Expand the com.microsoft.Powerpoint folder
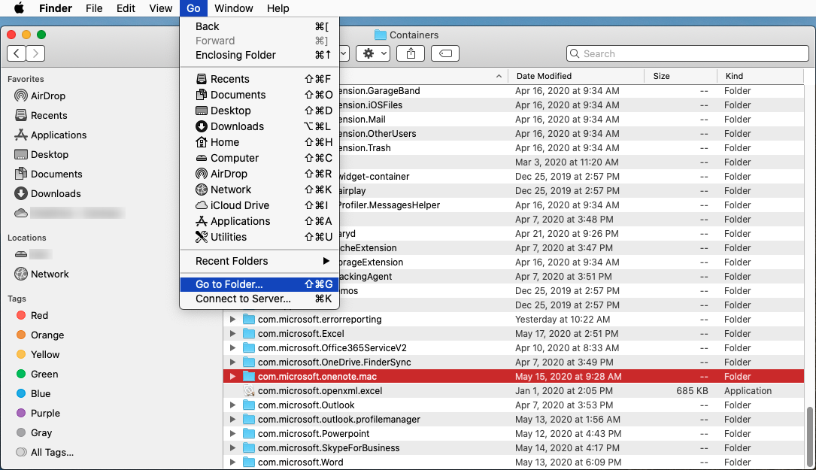 [x=232, y=434]
